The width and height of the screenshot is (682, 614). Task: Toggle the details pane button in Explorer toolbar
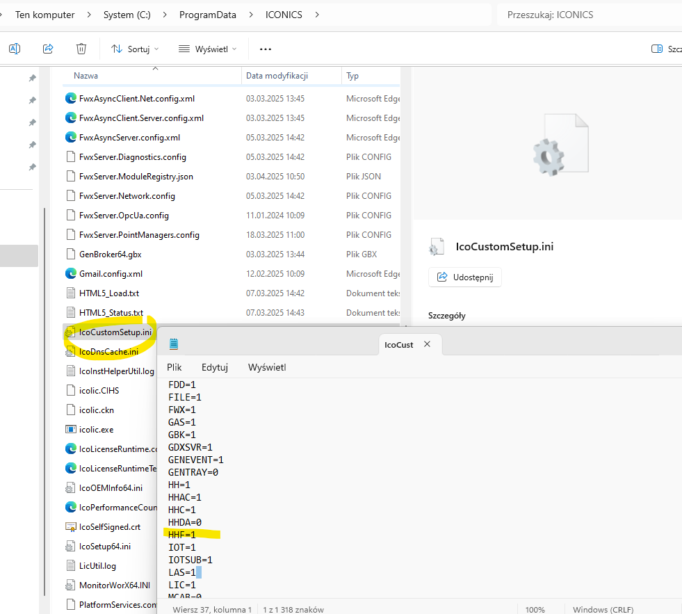coord(657,49)
